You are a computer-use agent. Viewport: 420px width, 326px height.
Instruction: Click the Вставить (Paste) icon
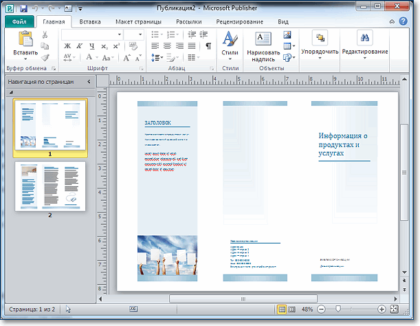(25, 40)
